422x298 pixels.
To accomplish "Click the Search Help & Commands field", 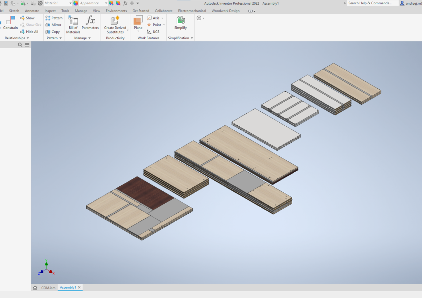I will (372, 3).
